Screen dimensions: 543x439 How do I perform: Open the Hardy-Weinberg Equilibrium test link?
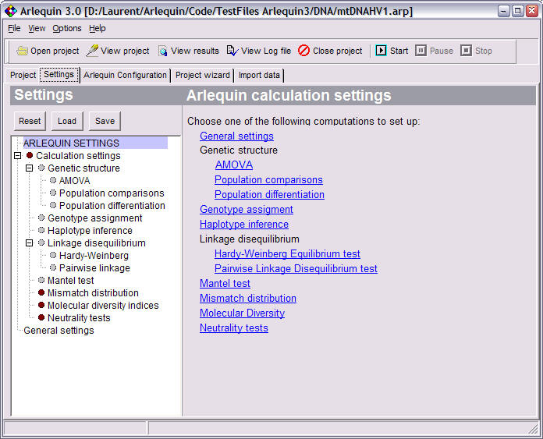(x=287, y=253)
